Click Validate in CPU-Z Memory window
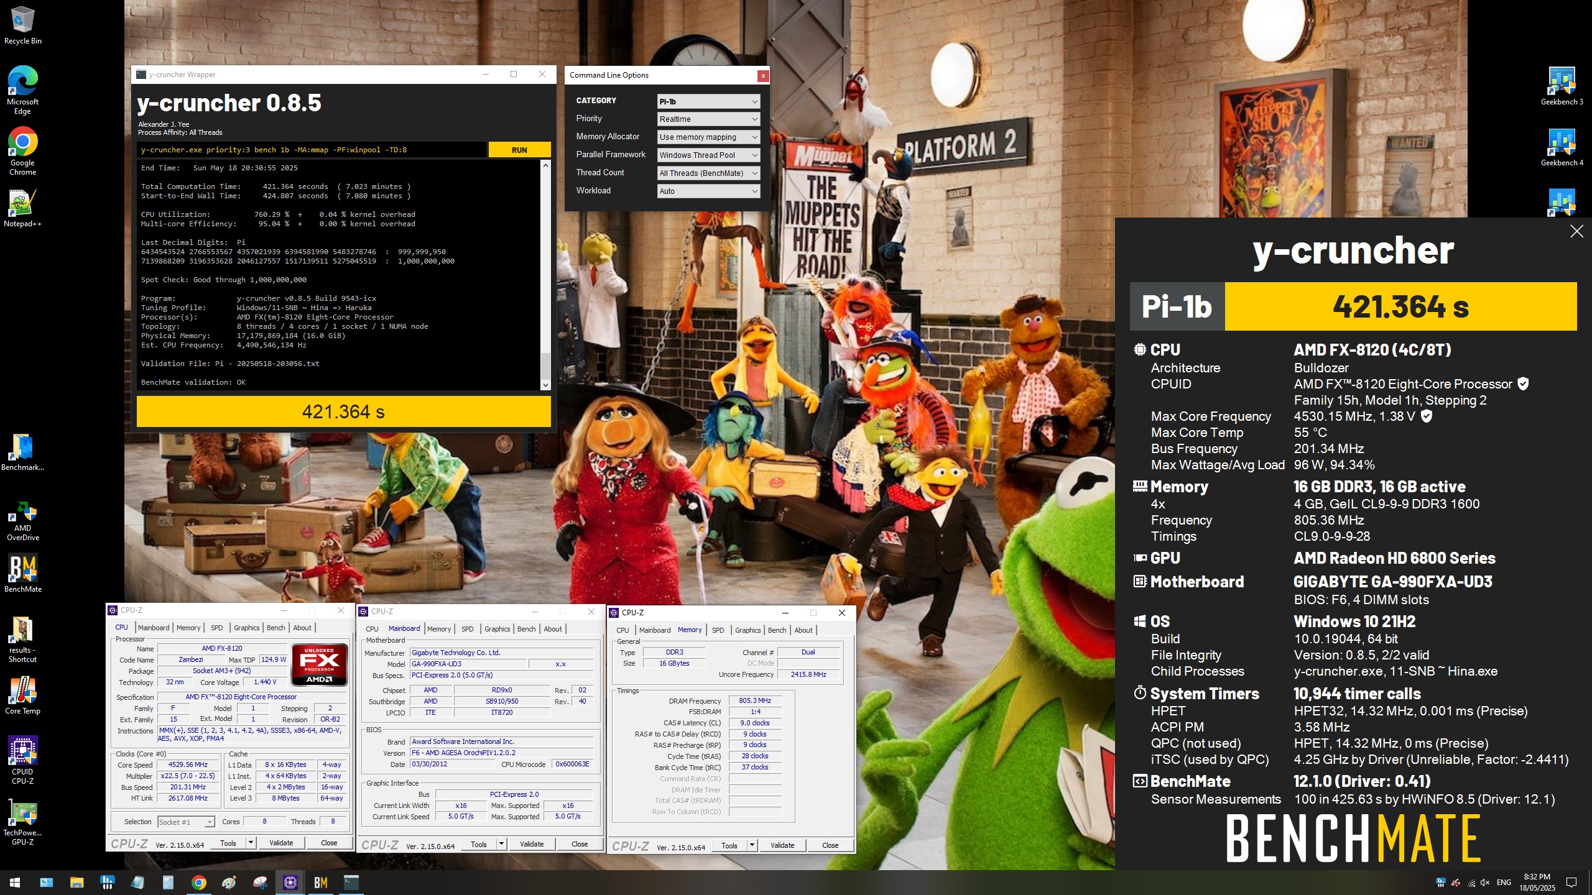This screenshot has width=1592, height=895. pyautogui.click(x=782, y=845)
